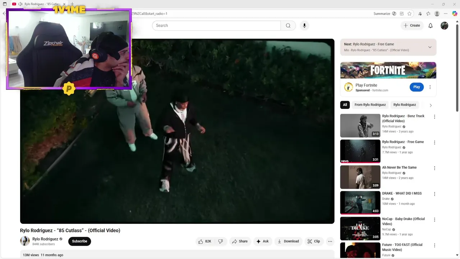Select the From Rylo Rodriguez chip
Viewport: 460px width, 259px height.
pos(370,105)
